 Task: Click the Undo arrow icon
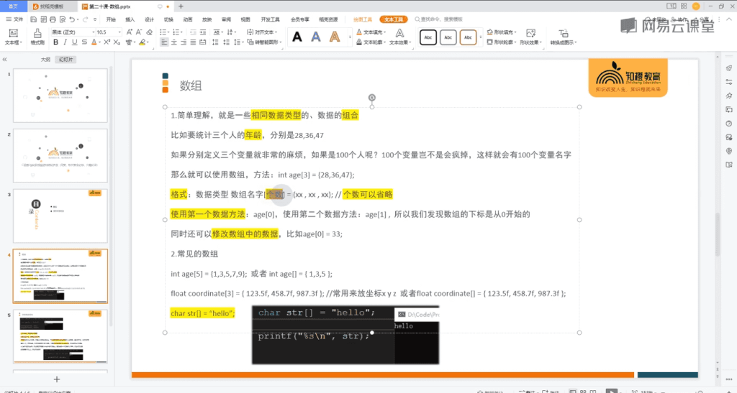click(71, 19)
